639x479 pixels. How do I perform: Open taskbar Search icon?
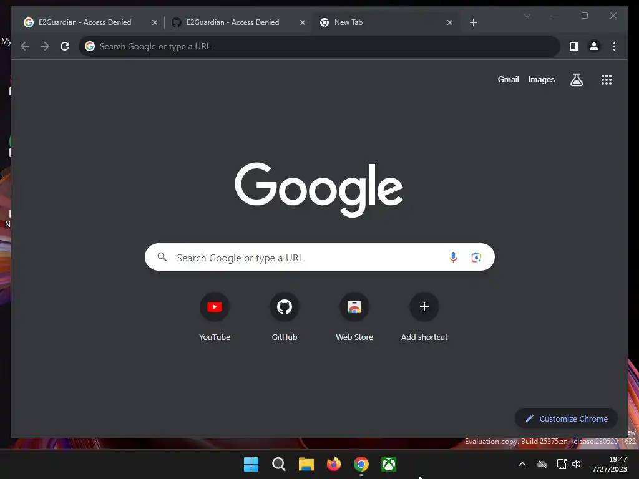279,464
